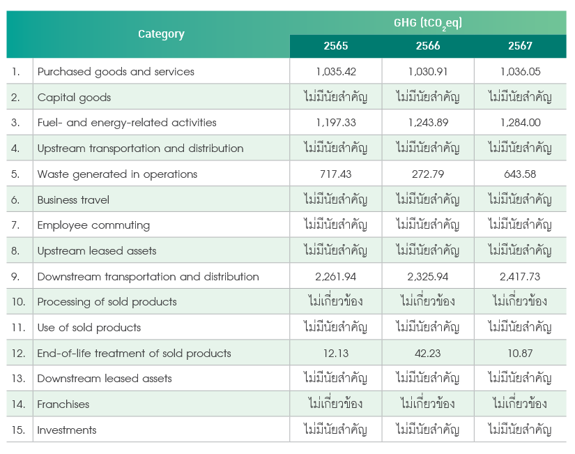The width and height of the screenshot is (575, 454).
Task: Select the 2566 year column header
Action: point(428,46)
